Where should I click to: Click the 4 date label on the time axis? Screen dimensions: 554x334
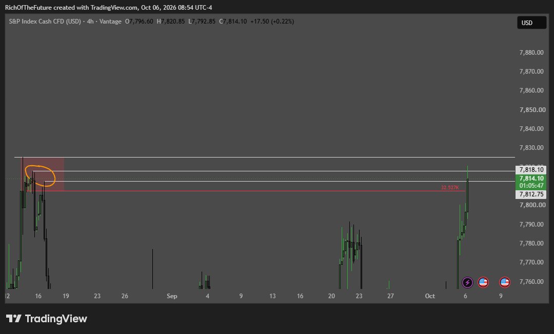[x=207, y=296]
